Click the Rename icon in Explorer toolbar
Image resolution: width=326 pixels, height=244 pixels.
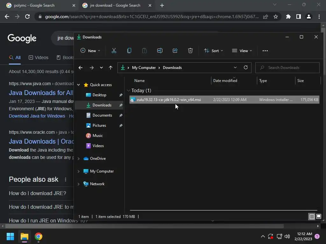click(160, 51)
